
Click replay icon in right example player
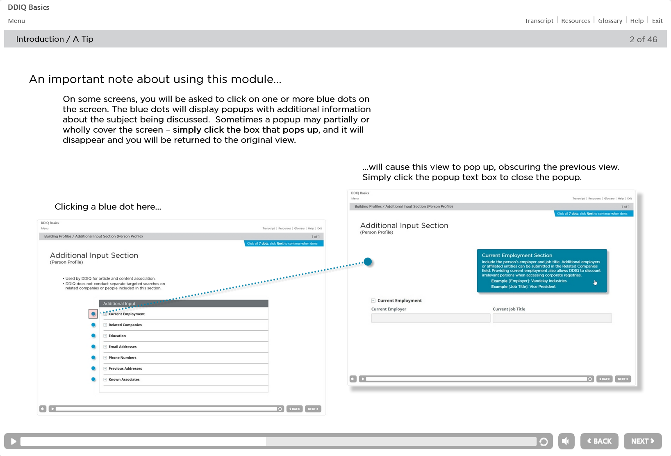(590, 379)
